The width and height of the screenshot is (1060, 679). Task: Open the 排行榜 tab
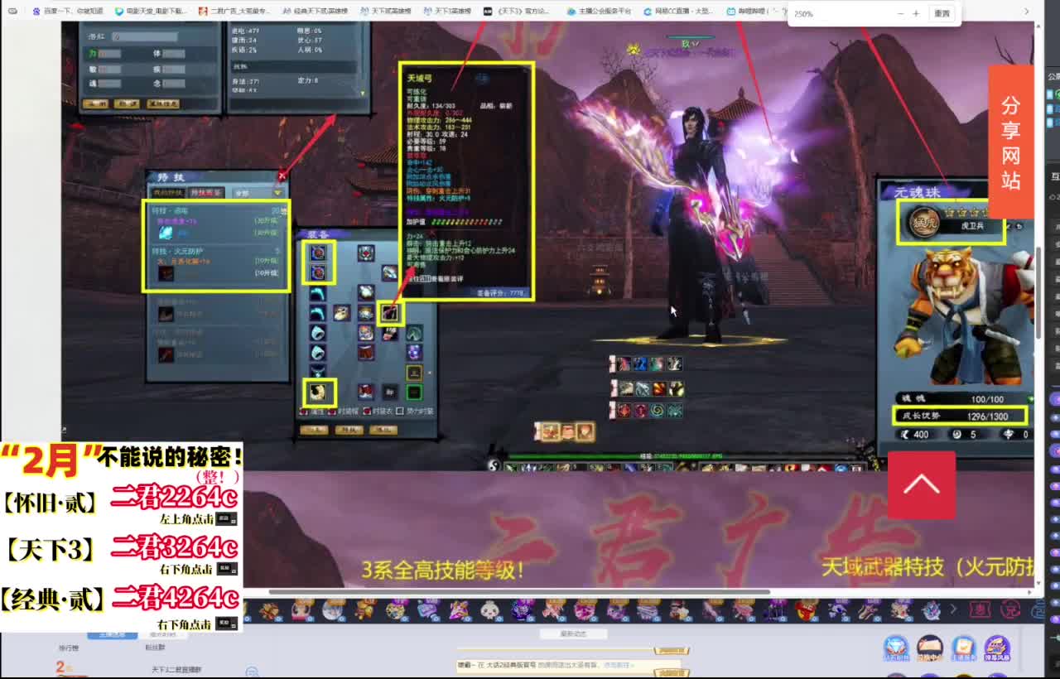pyautogui.click(x=68, y=648)
